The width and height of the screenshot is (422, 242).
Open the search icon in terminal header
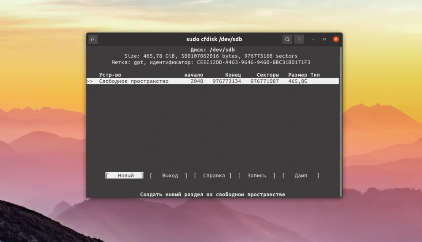[287, 39]
